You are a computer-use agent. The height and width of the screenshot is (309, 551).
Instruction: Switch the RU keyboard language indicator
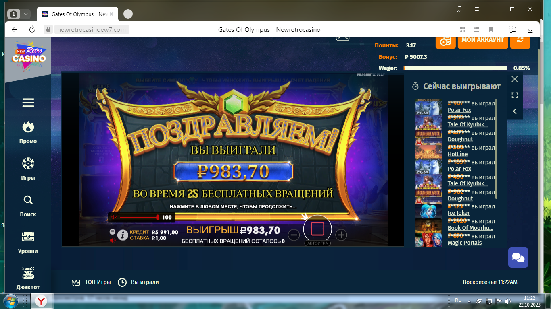click(458, 300)
